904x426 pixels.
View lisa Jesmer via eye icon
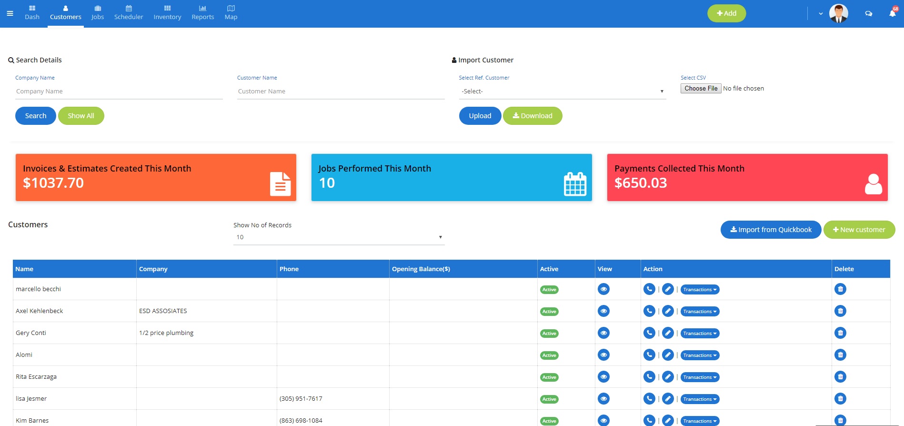click(603, 399)
